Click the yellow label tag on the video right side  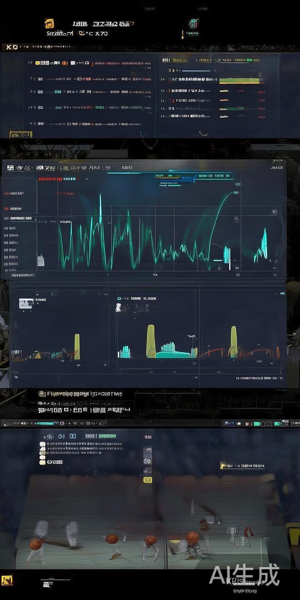tap(223, 465)
